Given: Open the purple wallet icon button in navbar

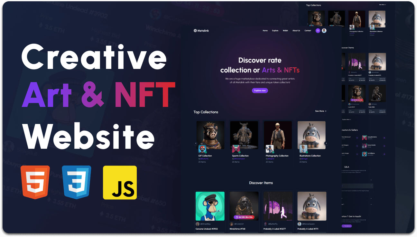Looking at the screenshot, I should (318, 31).
